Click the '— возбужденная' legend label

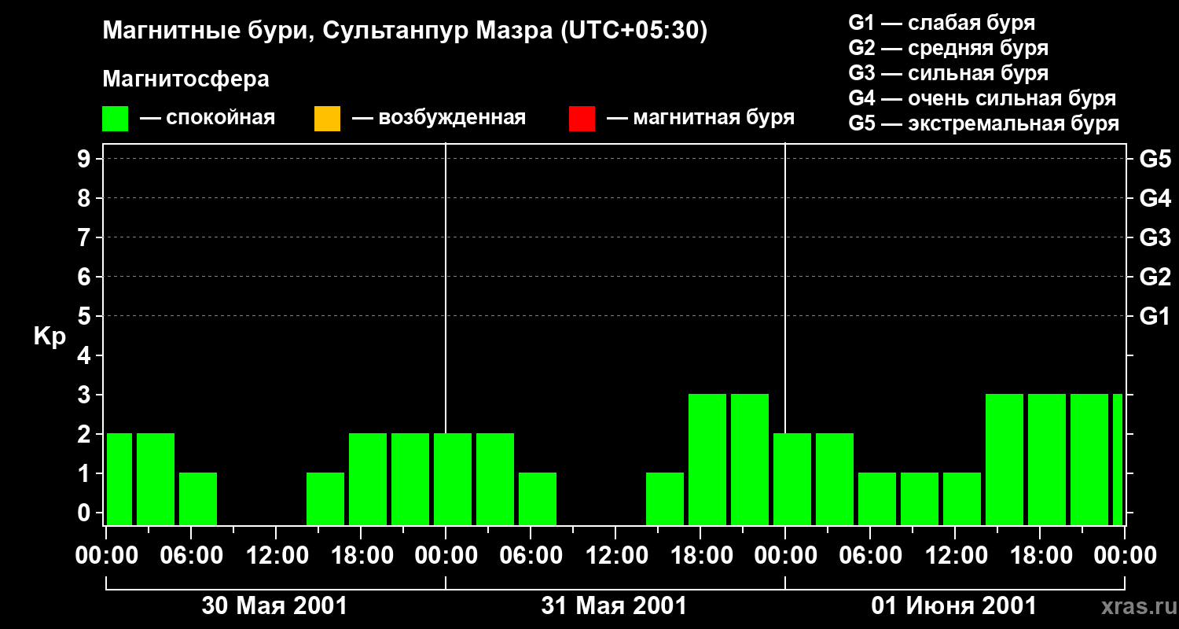tap(439, 118)
